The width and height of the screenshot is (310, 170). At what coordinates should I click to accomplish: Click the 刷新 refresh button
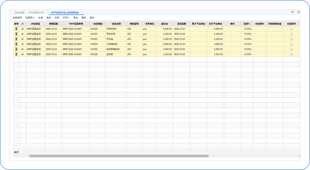84,18
